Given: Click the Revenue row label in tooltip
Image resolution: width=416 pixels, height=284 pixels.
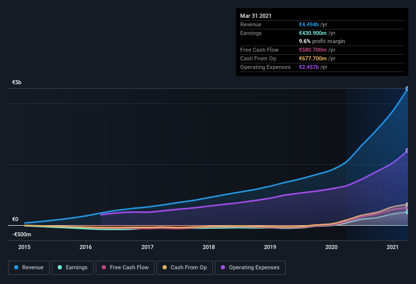Looking at the screenshot, I should [251, 24].
